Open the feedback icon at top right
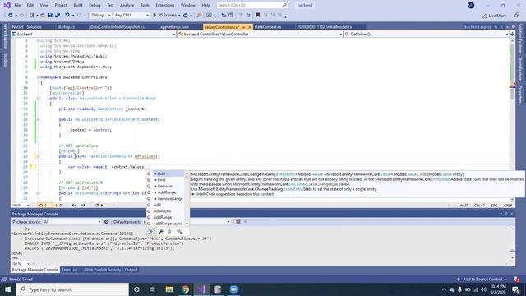 (517, 16)
